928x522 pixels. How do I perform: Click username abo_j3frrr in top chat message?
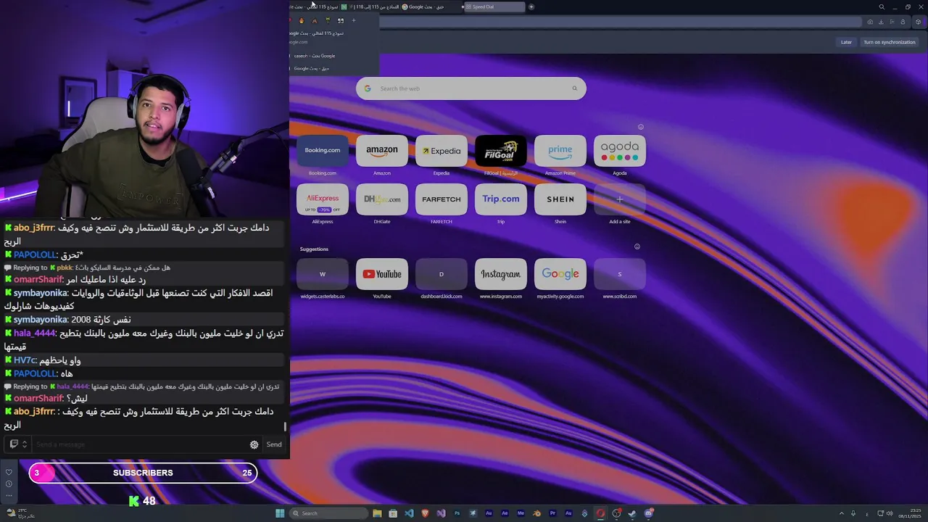33,228
